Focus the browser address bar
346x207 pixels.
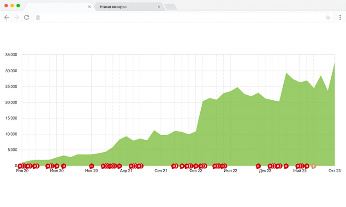[x=180, y=17]
